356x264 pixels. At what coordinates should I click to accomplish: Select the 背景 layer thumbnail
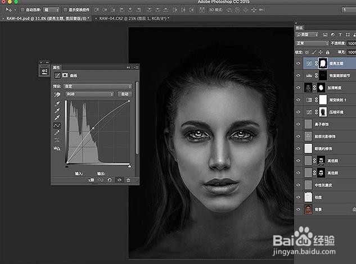tap(308, 210)
